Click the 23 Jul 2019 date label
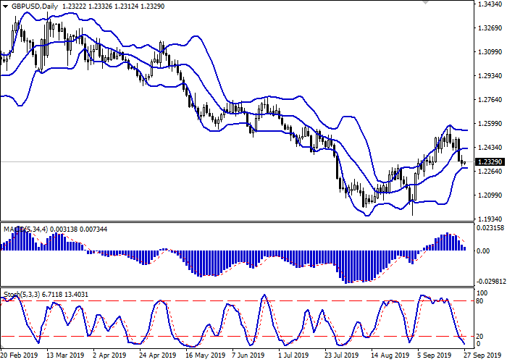Viewport: 507px width, 362px height. click(342, 355)
